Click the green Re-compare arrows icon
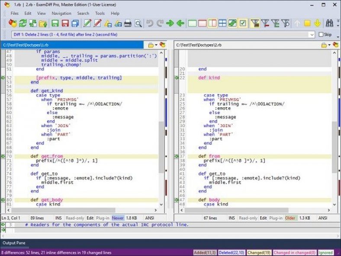341x256 pixels. 23,23
